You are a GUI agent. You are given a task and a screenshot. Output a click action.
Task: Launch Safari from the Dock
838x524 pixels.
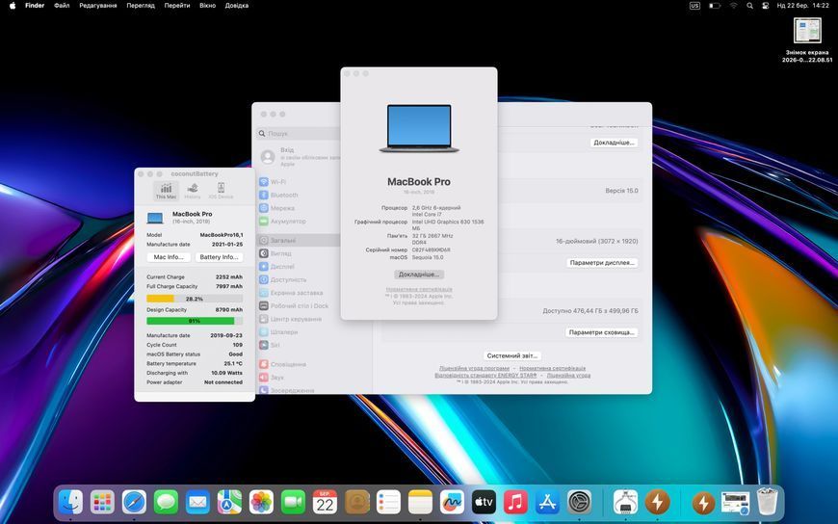(x=134, y=502)
